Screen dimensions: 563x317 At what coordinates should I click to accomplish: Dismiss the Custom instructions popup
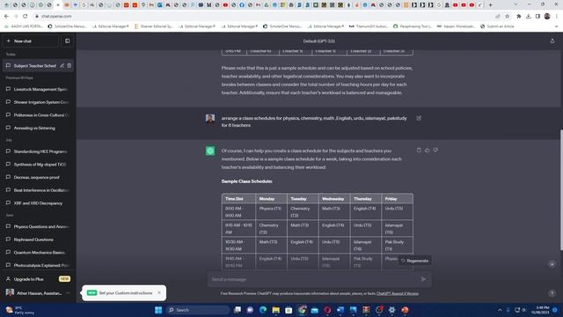(x=159, y=292)
